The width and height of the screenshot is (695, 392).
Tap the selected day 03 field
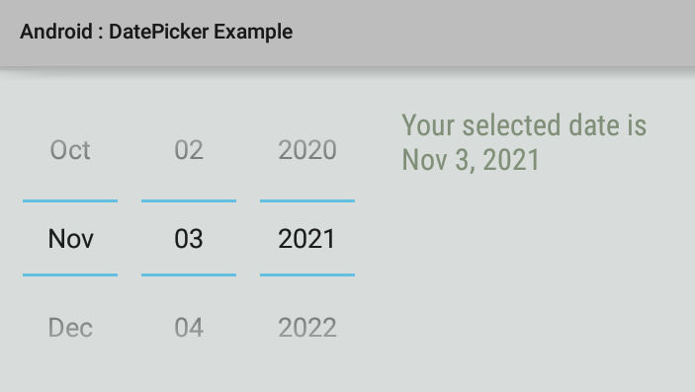point(189,239)
